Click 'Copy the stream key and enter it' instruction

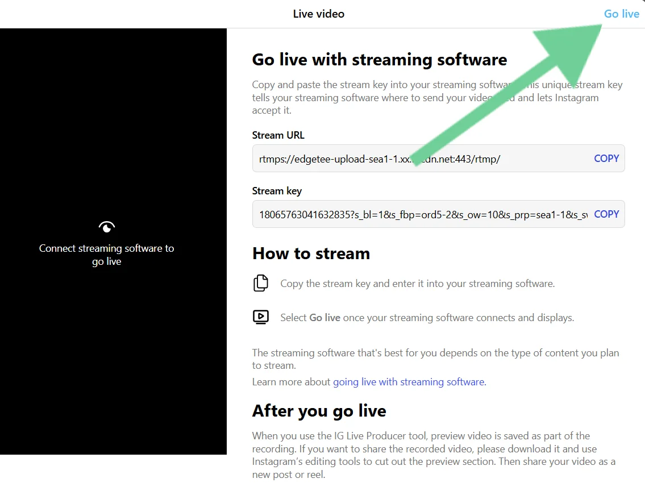[418, 284]
